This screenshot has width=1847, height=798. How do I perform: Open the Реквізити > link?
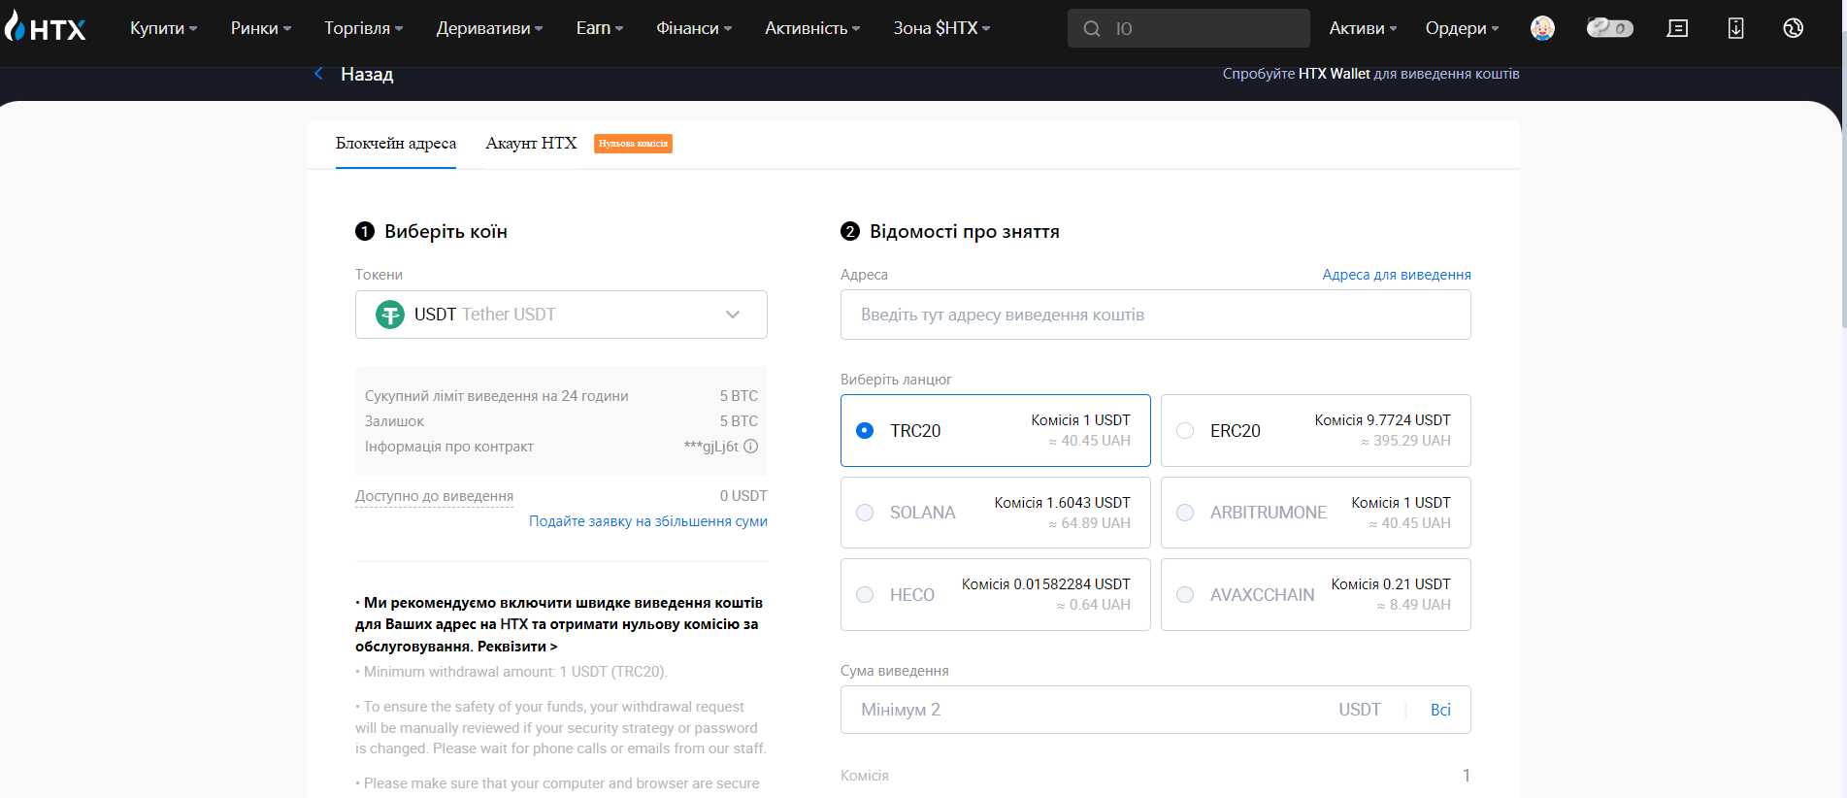tap(517, 647)
